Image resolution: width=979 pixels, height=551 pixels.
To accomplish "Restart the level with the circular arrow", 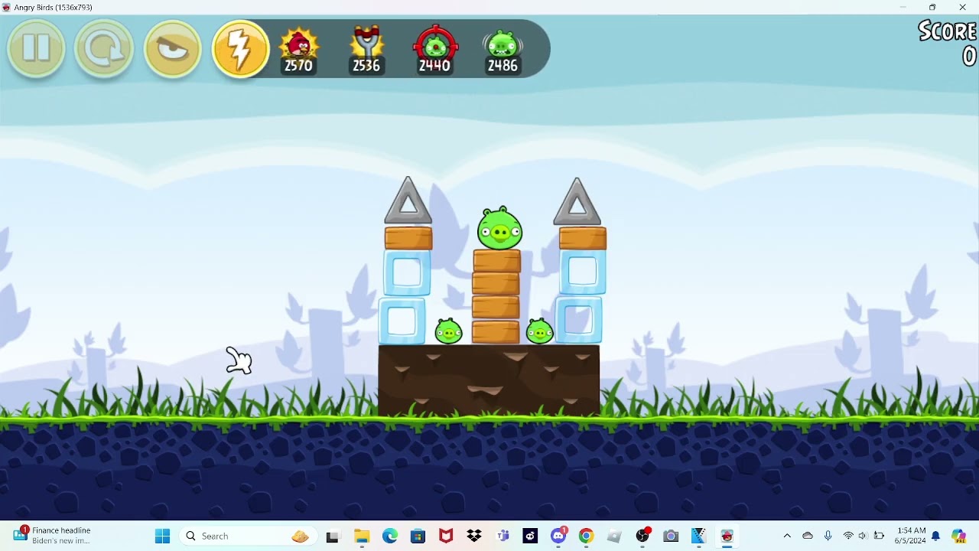I will tap(104, 48).
